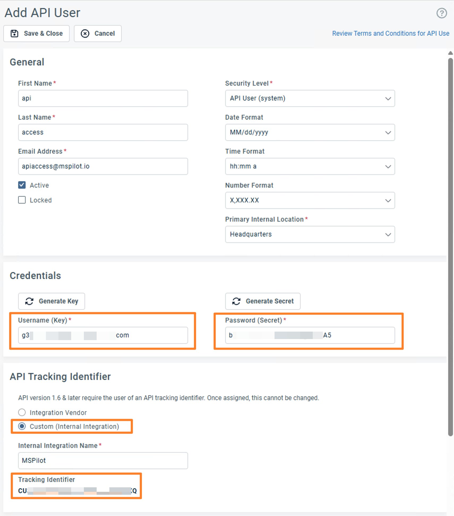Open the Security Level dropdown
Screen dimensions: 454x516
[310, 98]
